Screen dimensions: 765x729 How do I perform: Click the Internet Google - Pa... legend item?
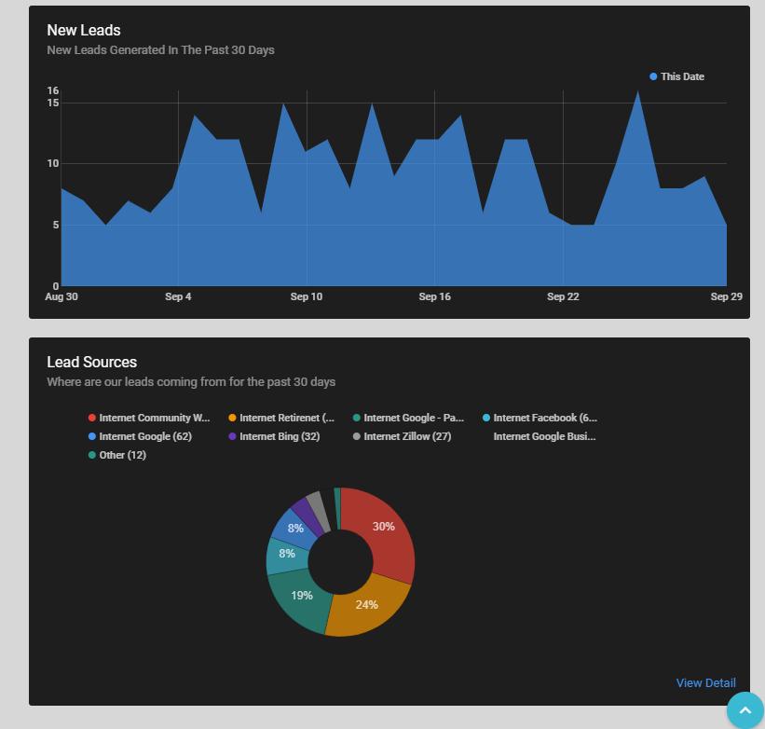[x=408, y=418]
